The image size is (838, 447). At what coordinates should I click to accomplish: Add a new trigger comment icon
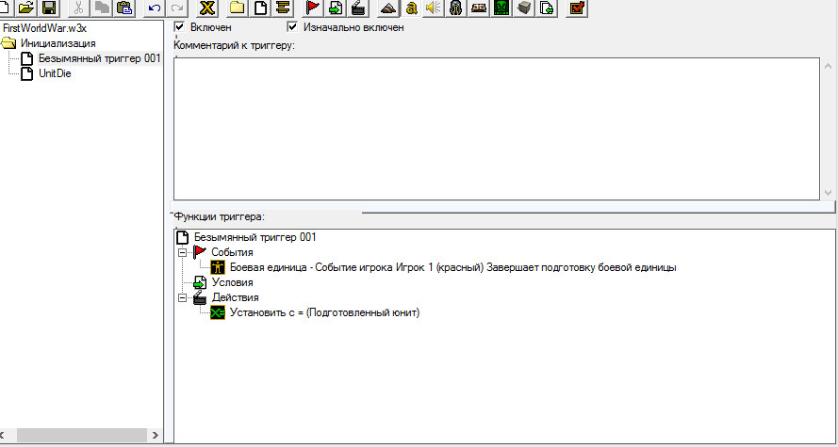pos(283,8)
